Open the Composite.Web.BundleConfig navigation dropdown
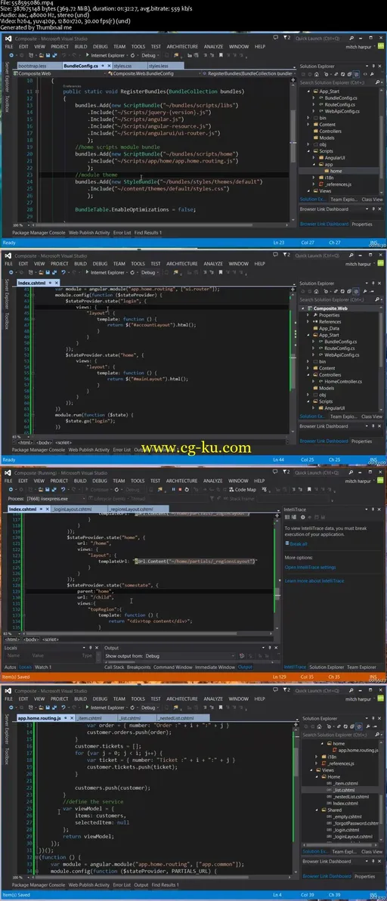Viewport: 387px width, 901px height. pos(153,74)
